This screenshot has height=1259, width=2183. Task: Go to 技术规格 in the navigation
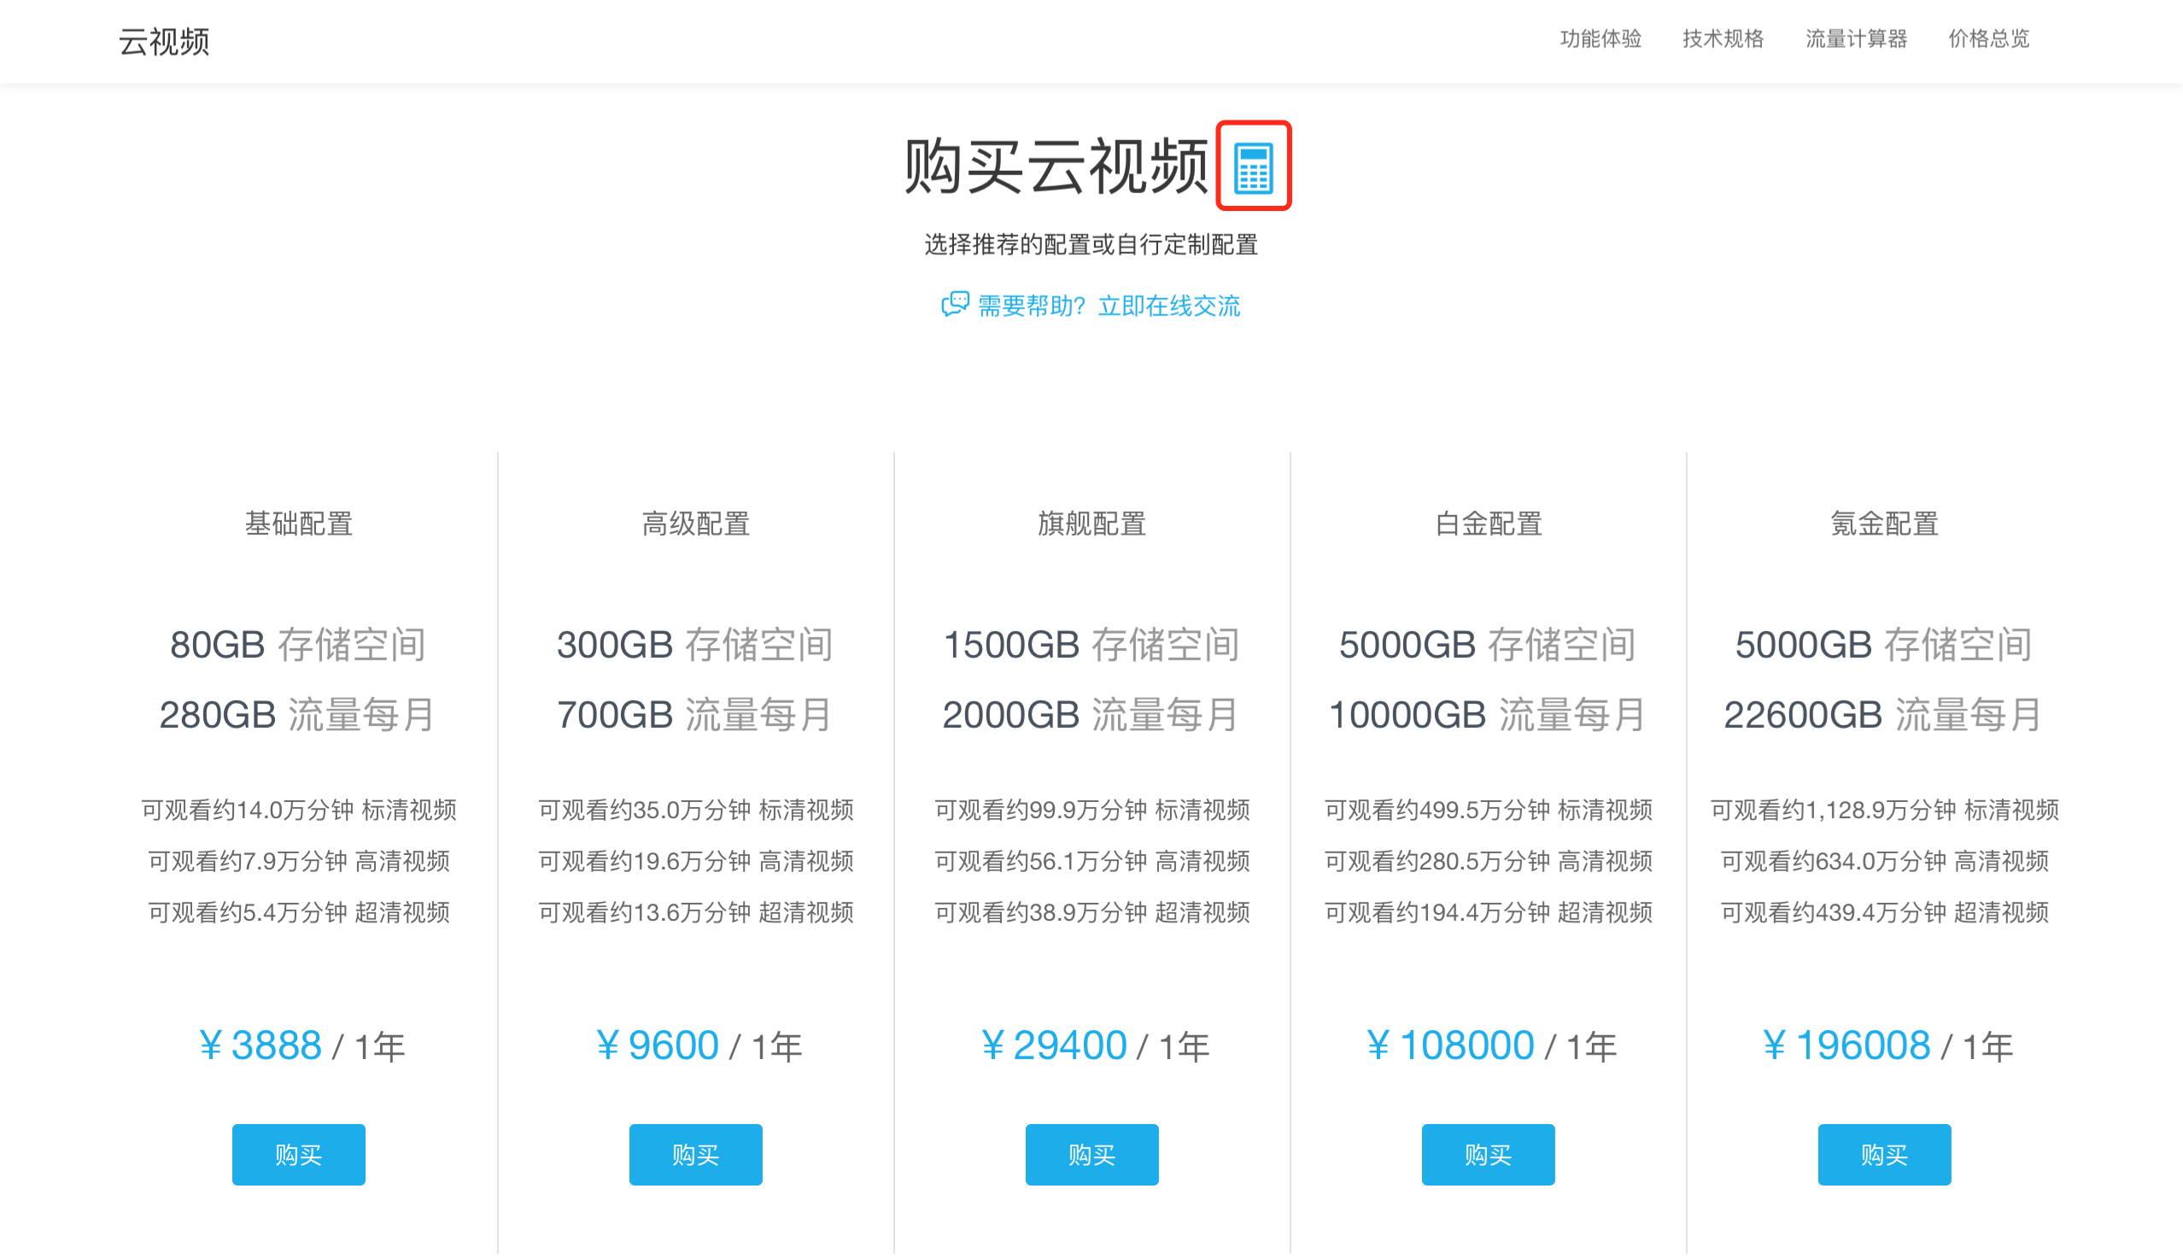pyautogui.click(x=1722, y=39)
